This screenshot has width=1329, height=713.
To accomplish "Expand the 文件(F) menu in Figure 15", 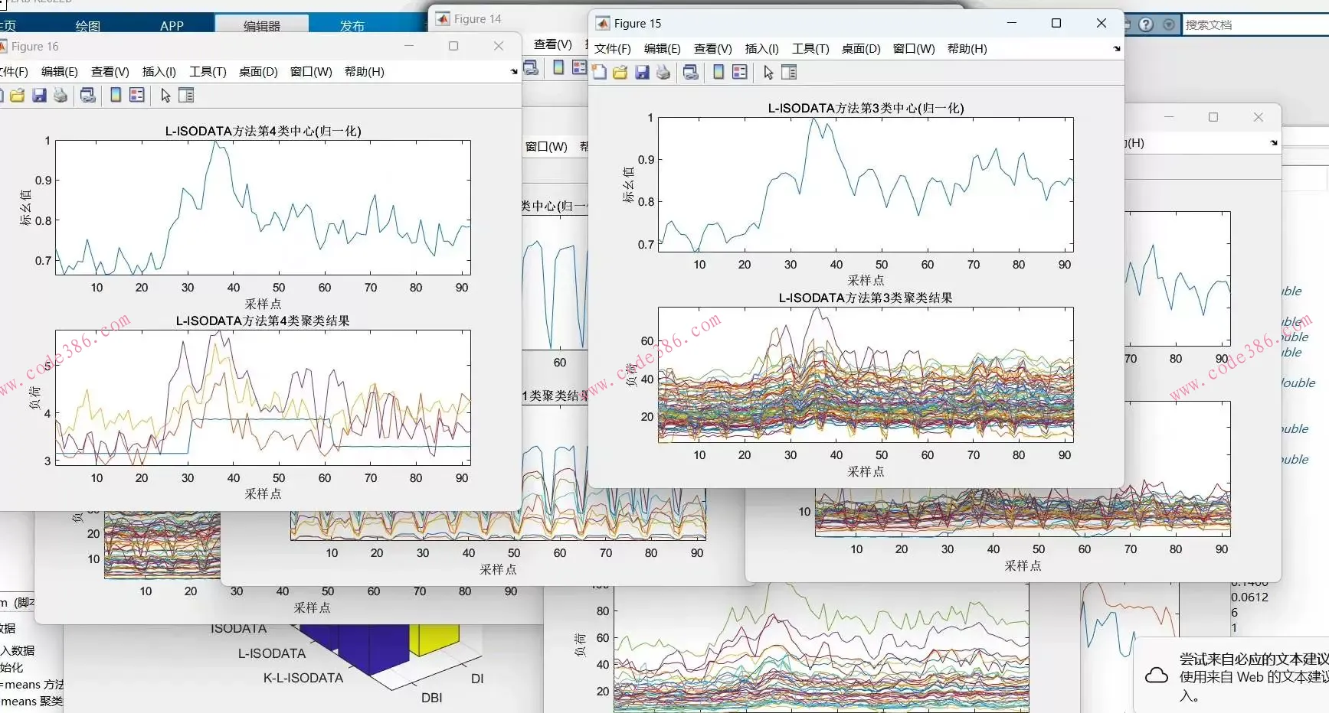I will tap(612, 49).
